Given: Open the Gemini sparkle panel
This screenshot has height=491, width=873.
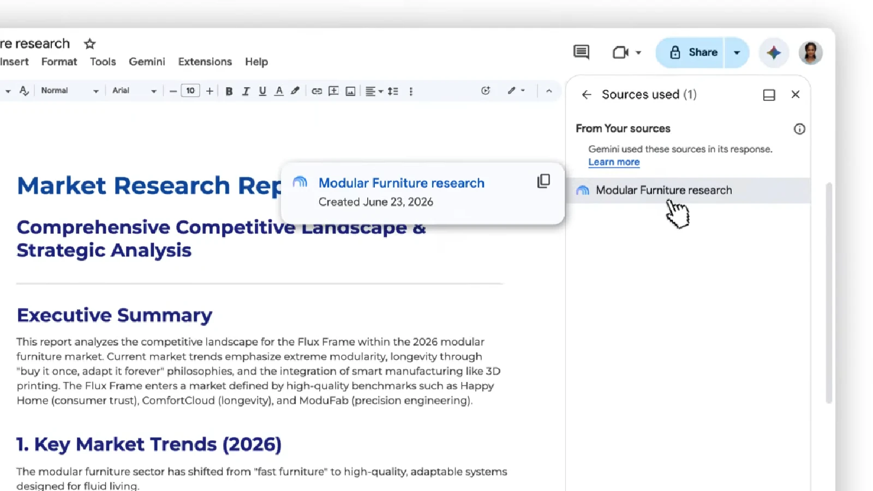Looking at the screenshot, I should point(774,53).
